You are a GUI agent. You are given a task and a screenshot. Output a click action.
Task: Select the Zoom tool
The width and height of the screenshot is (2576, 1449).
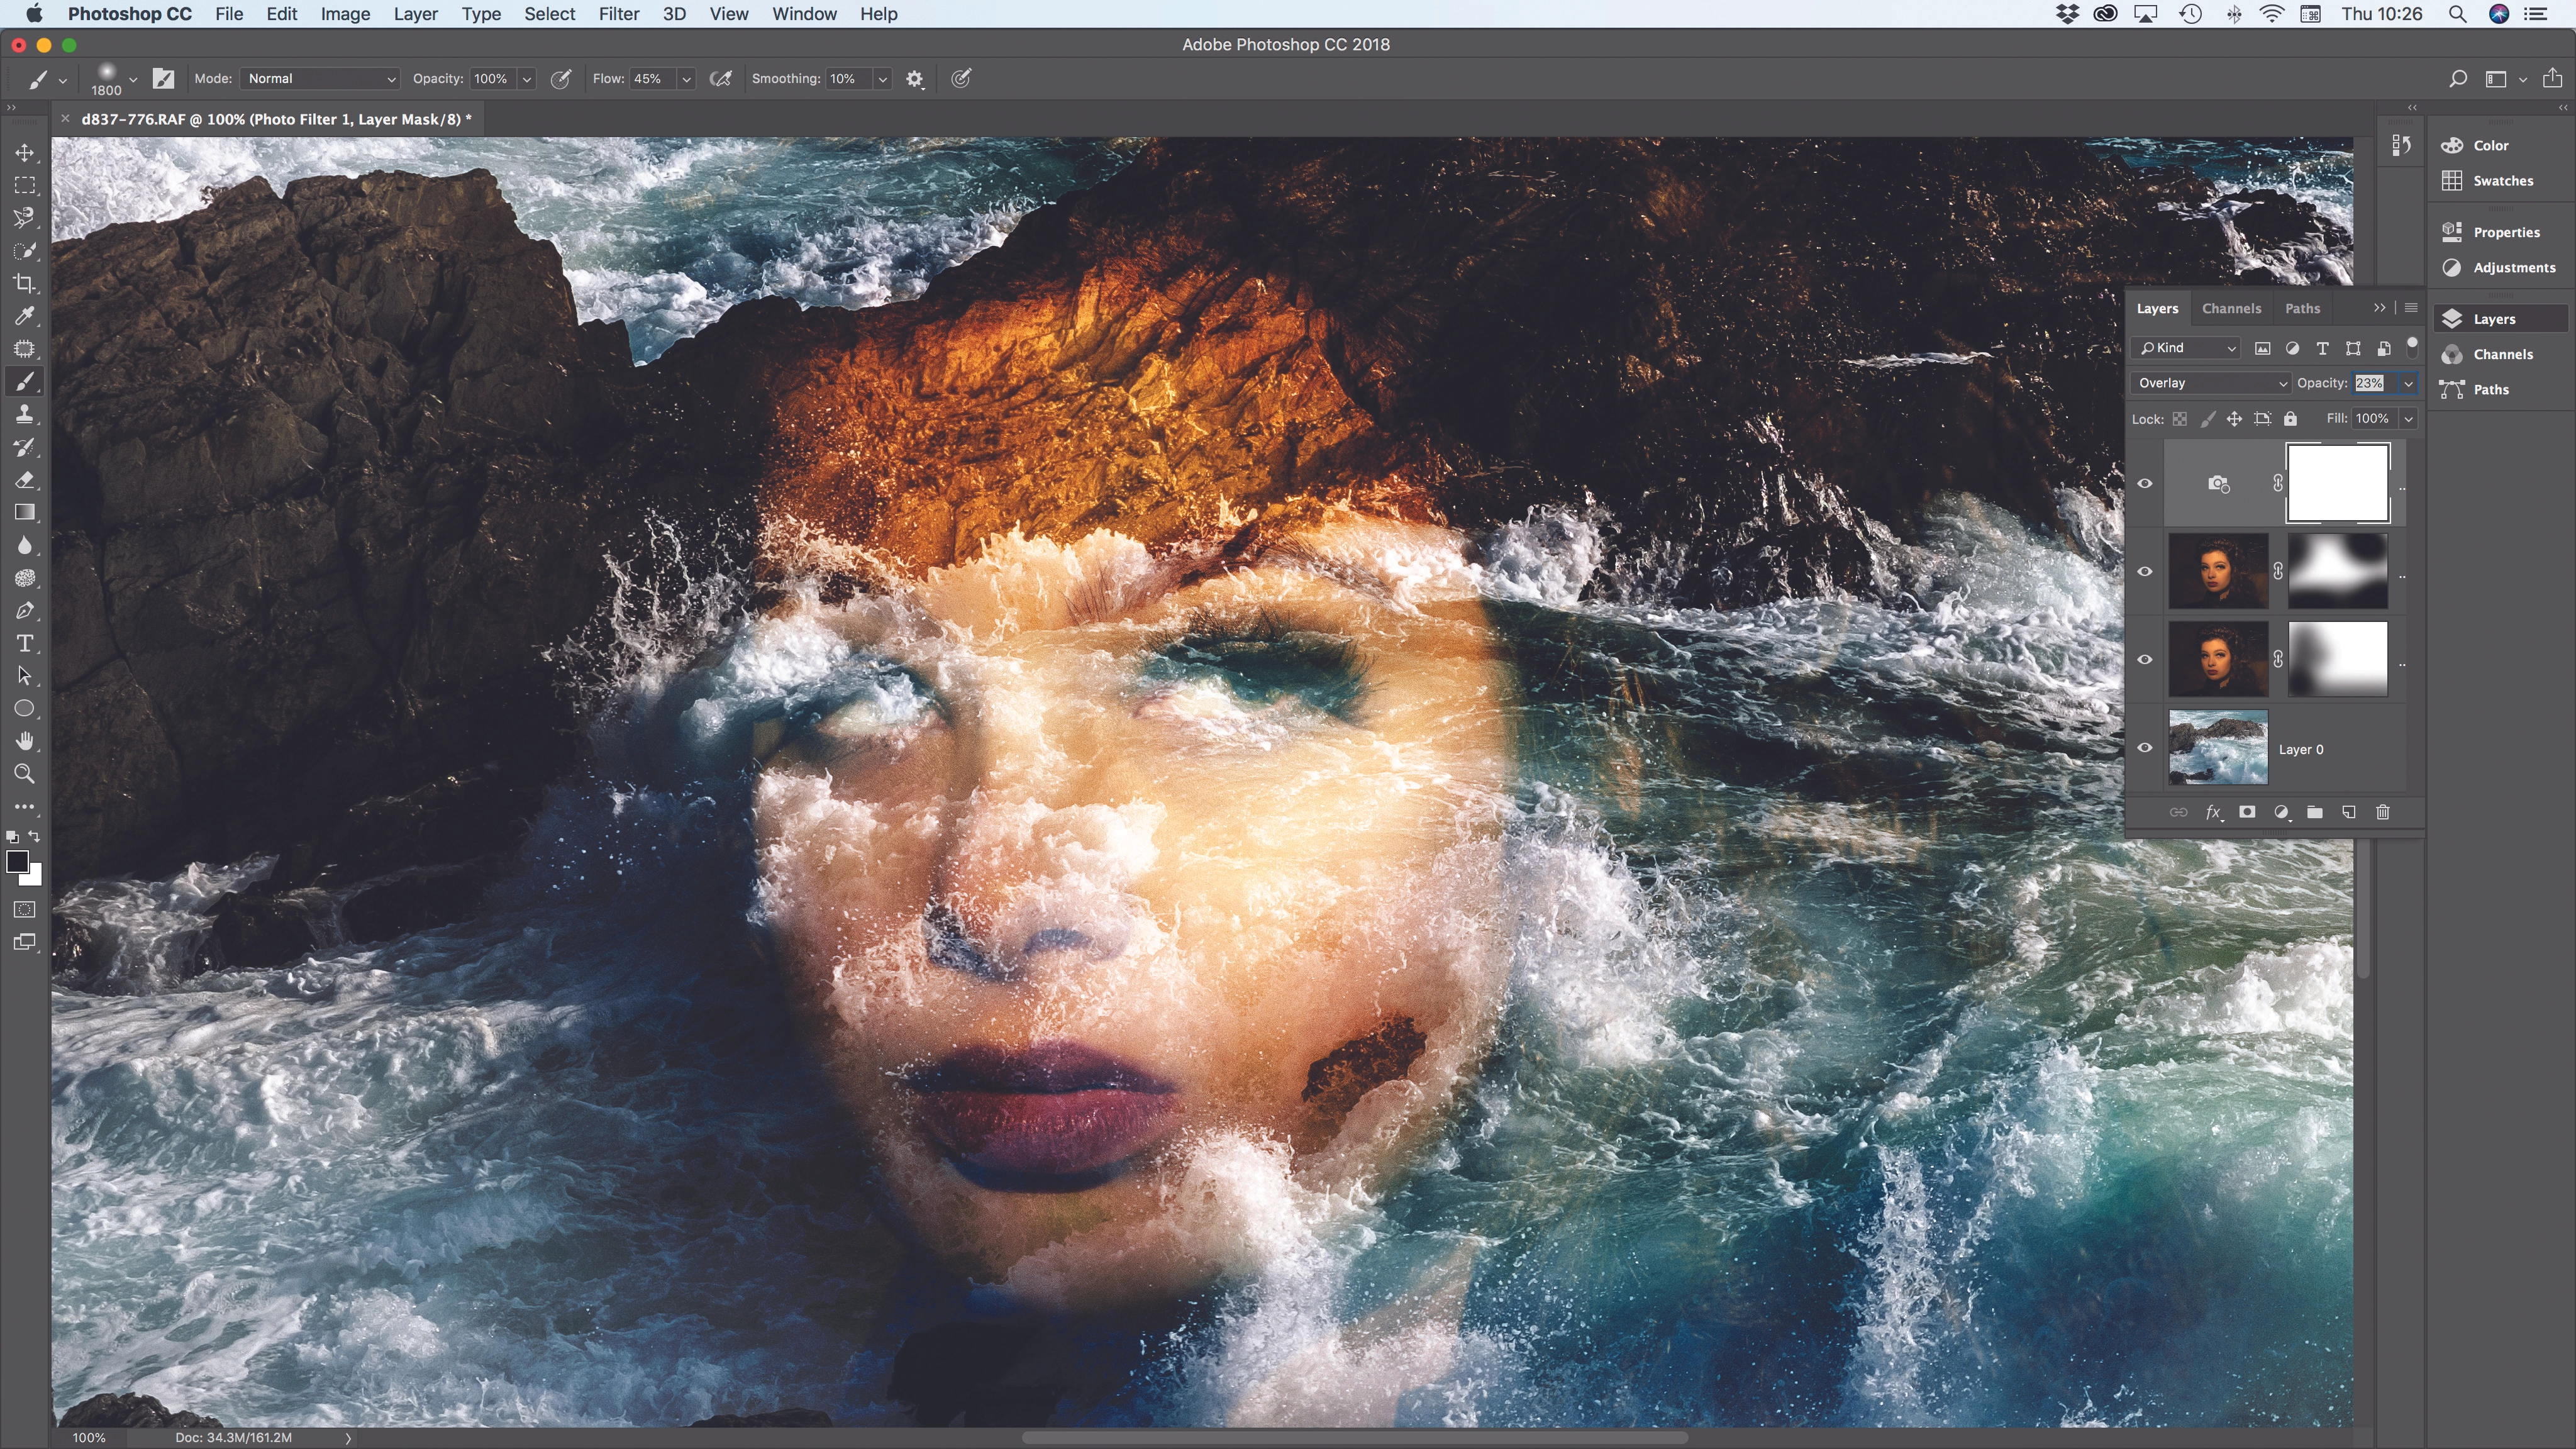click(25, 773)
